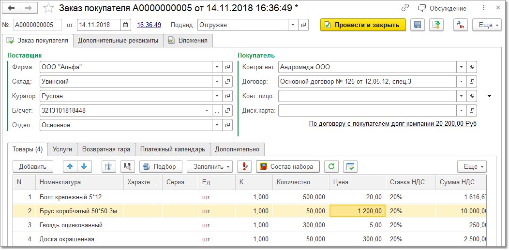
Task: Go back with the left arrow button
Action: [x=11, y=8]
